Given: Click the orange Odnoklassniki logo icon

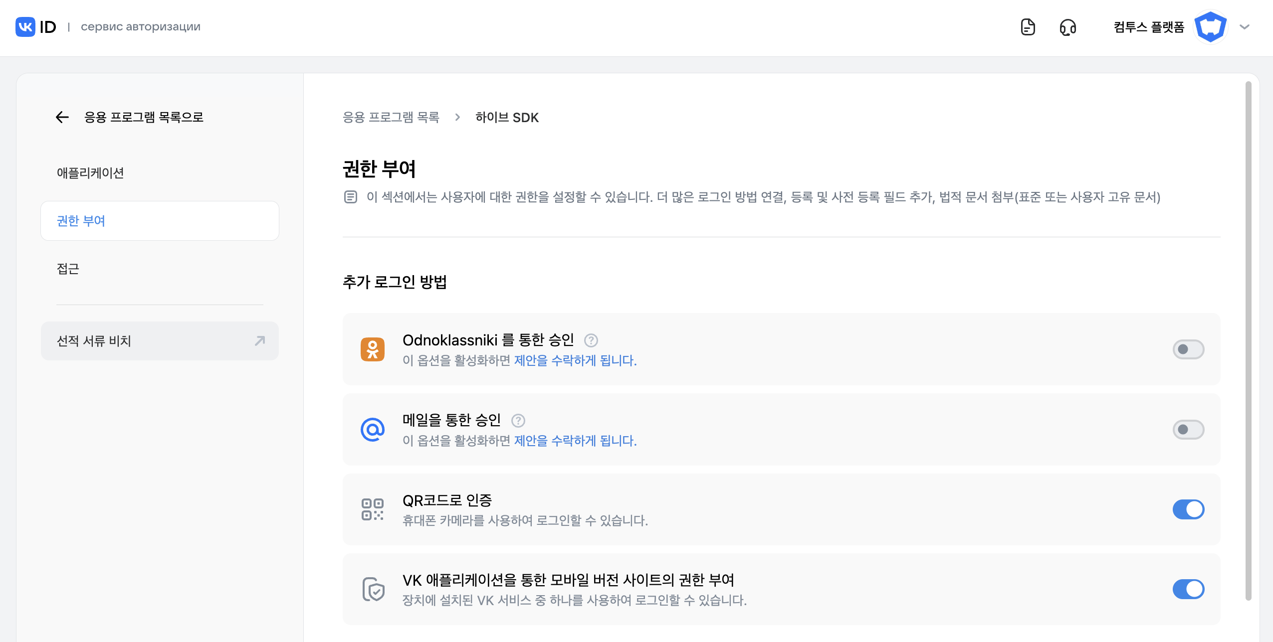Looking at the screenshot, I should 373,349.
